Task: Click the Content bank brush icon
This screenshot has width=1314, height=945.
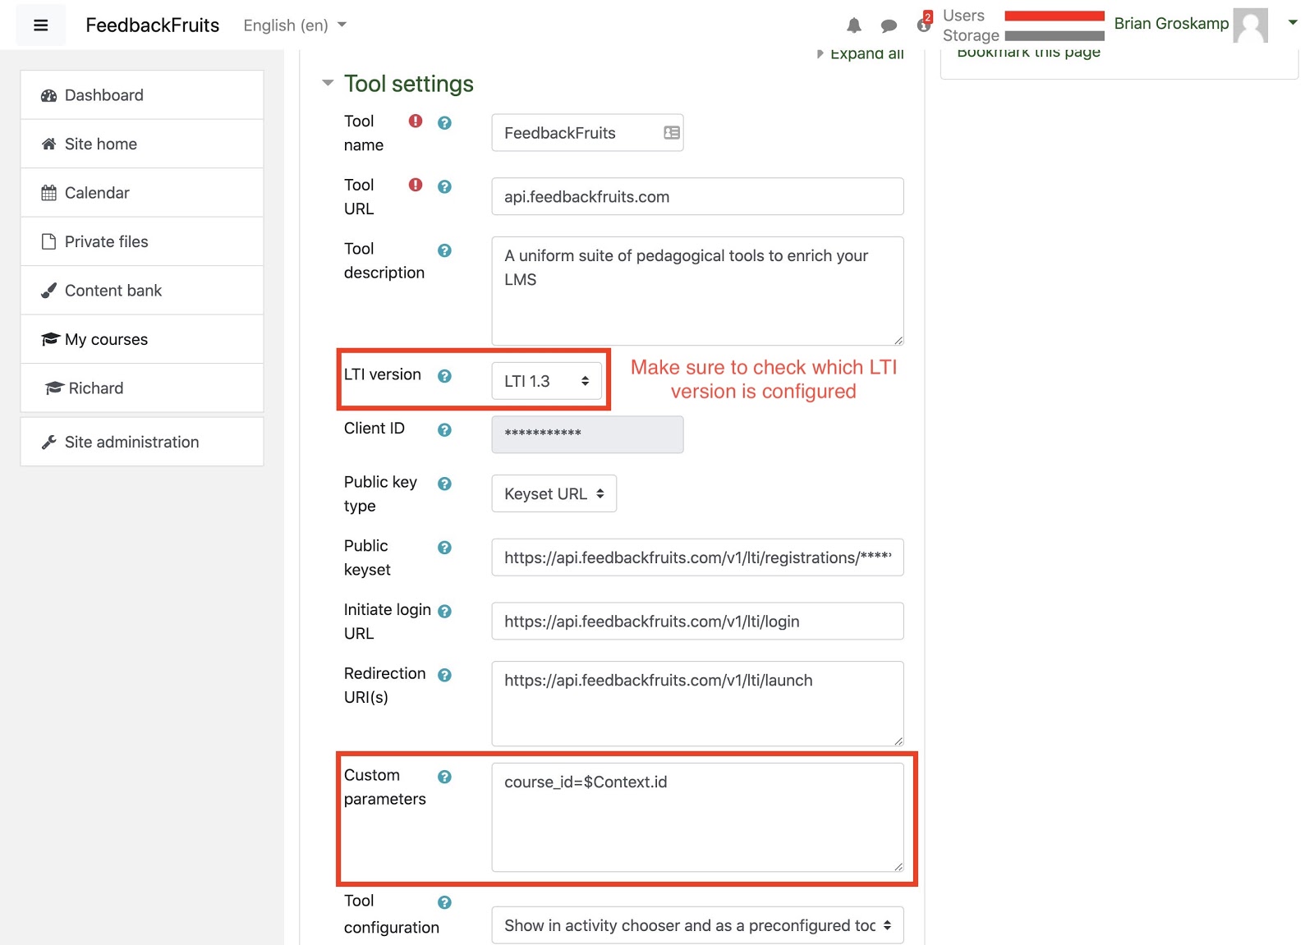Action: pos(49,291)
